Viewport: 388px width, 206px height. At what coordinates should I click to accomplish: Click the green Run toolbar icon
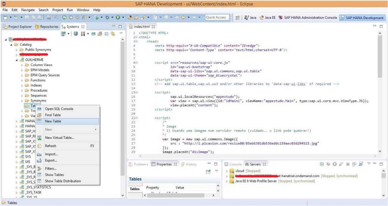[x=119, y=17]
